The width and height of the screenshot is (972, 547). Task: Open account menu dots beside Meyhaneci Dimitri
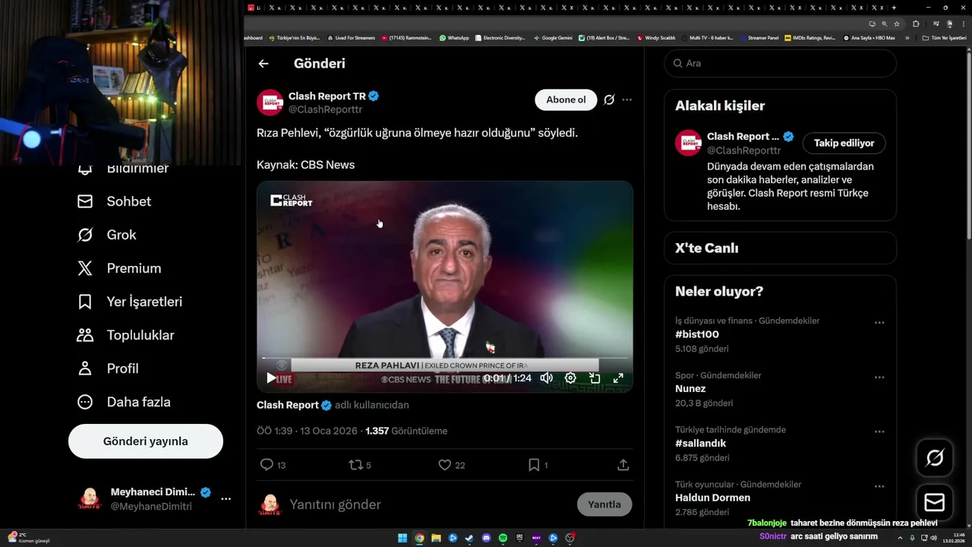pyautogui.click(x=226, y=499)
